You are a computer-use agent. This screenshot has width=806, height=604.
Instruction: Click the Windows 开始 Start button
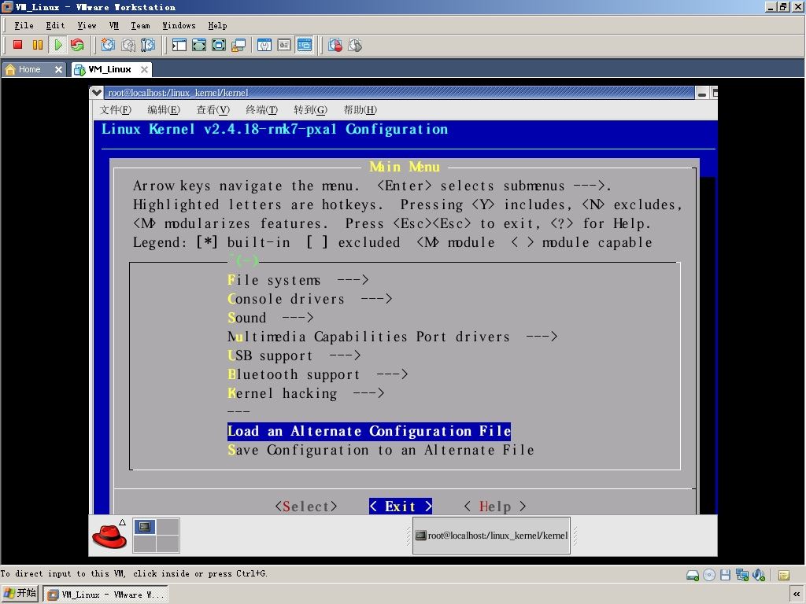[x=20, y=594]
